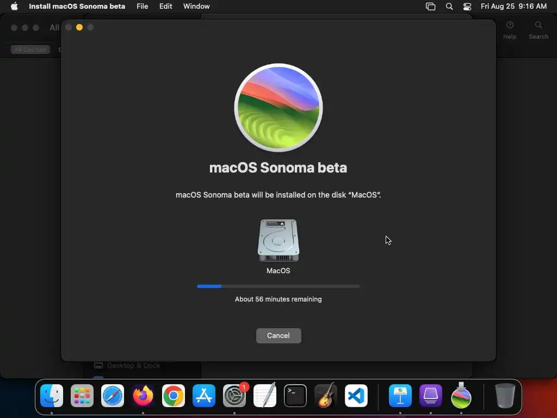Screen dimensions: 557x418
Task: Open Launchpad from the Dock
Action: point(82,396)
